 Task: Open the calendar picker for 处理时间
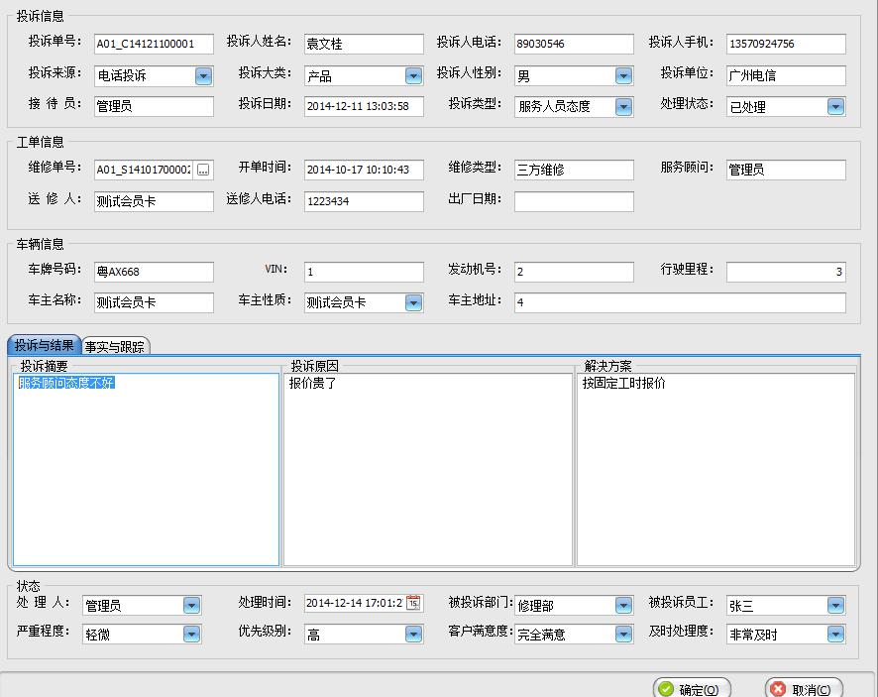coord(413,603)
